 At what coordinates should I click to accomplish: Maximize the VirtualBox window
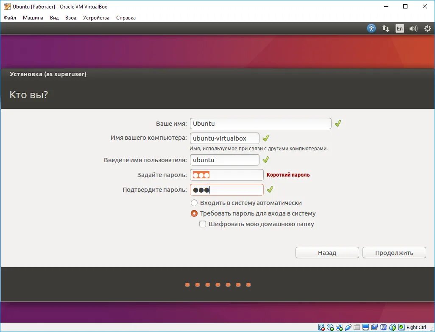coord(405,6)
